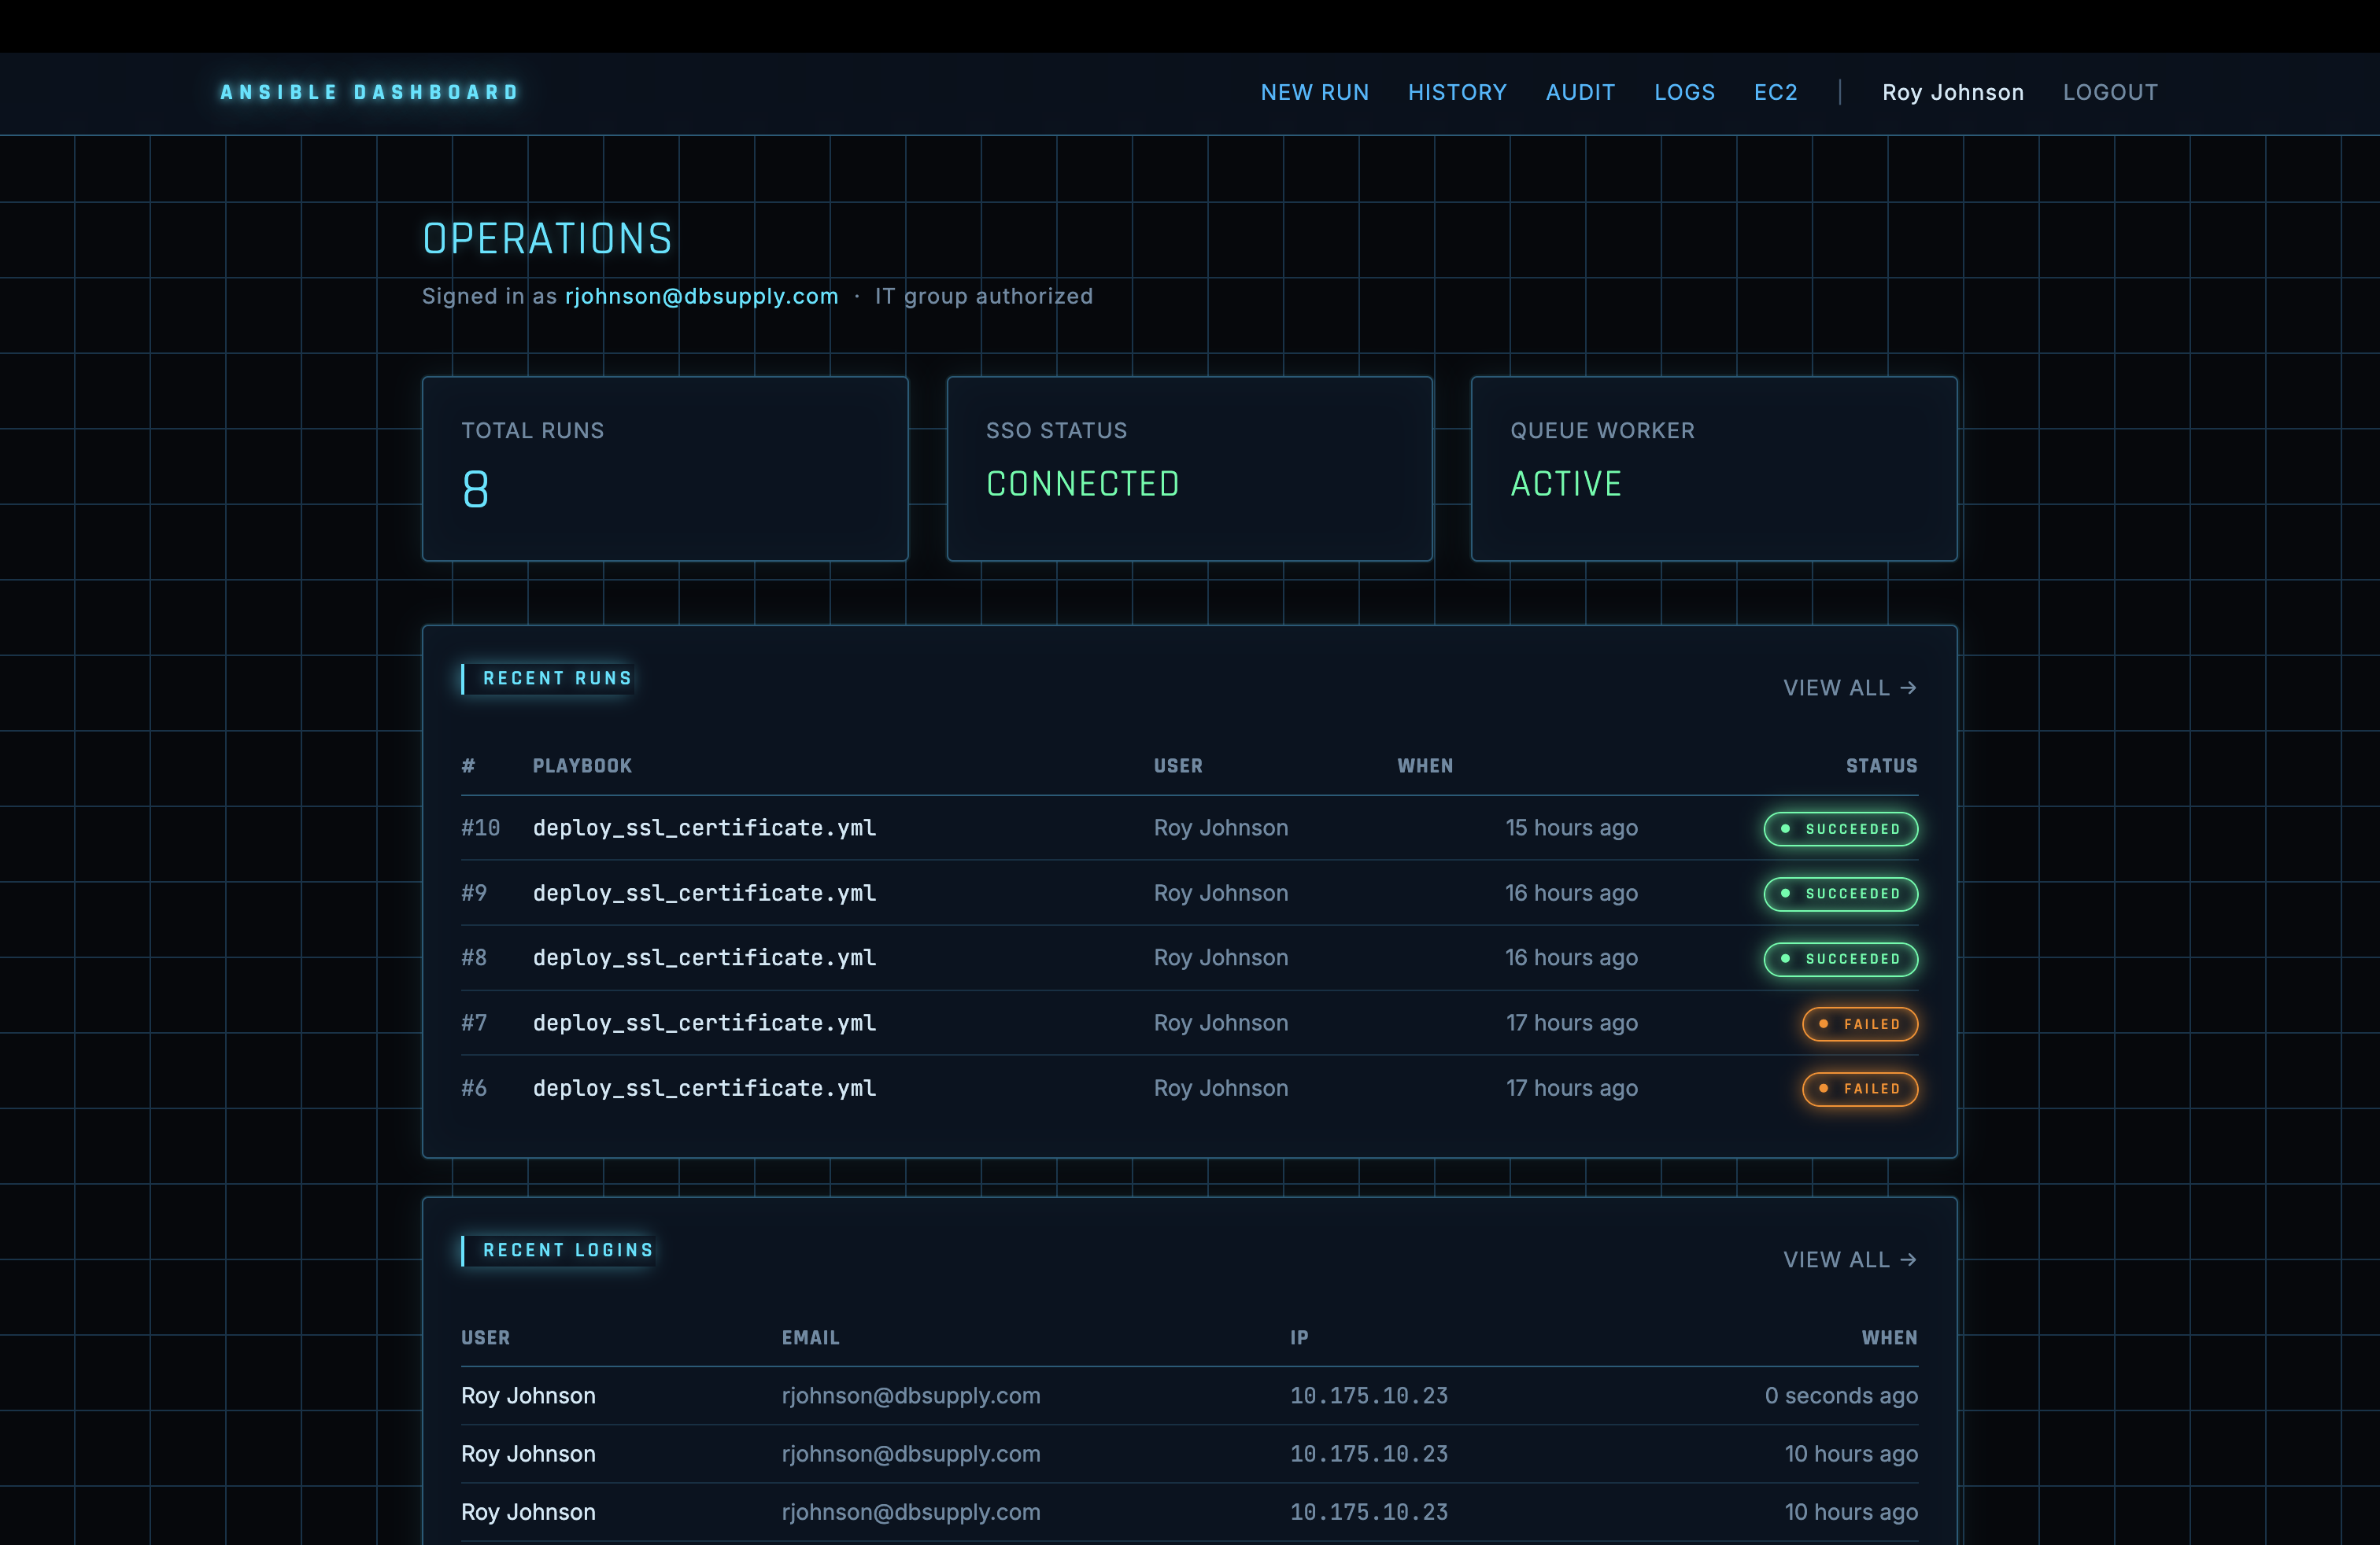Click SUCCEEDED badge for run #10

(x=1840, y=828)
